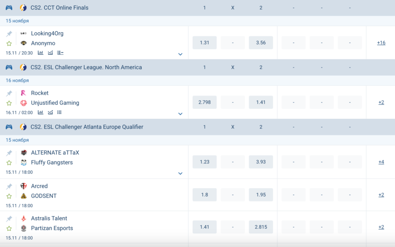This screenshot has height=247, width=395.
Task: Add Looking4Org vs Anonymo to favorites
Action: pos(9,43)
